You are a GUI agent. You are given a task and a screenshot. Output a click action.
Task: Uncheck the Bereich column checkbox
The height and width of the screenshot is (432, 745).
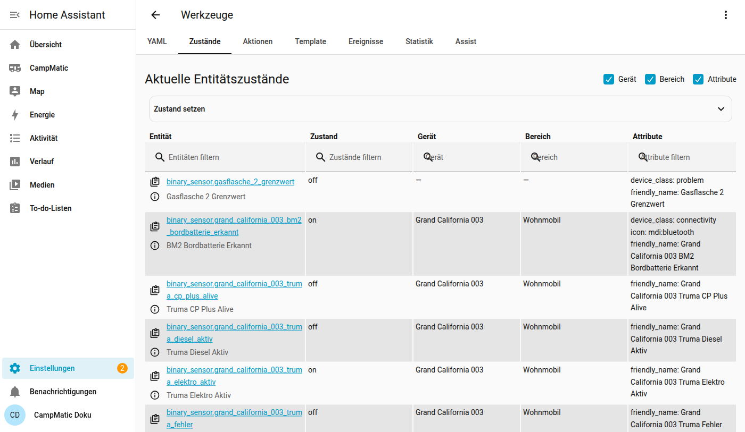coord(650,79)
